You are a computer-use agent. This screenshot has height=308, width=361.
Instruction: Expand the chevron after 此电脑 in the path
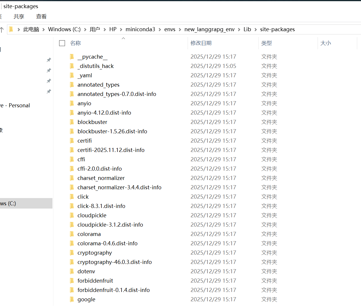(43, 29)
